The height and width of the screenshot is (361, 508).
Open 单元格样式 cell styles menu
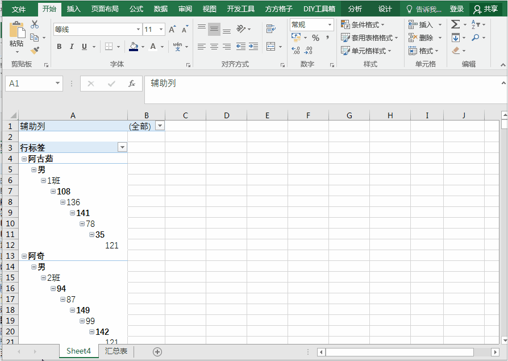pyautogui.click(x=366, y=51)
